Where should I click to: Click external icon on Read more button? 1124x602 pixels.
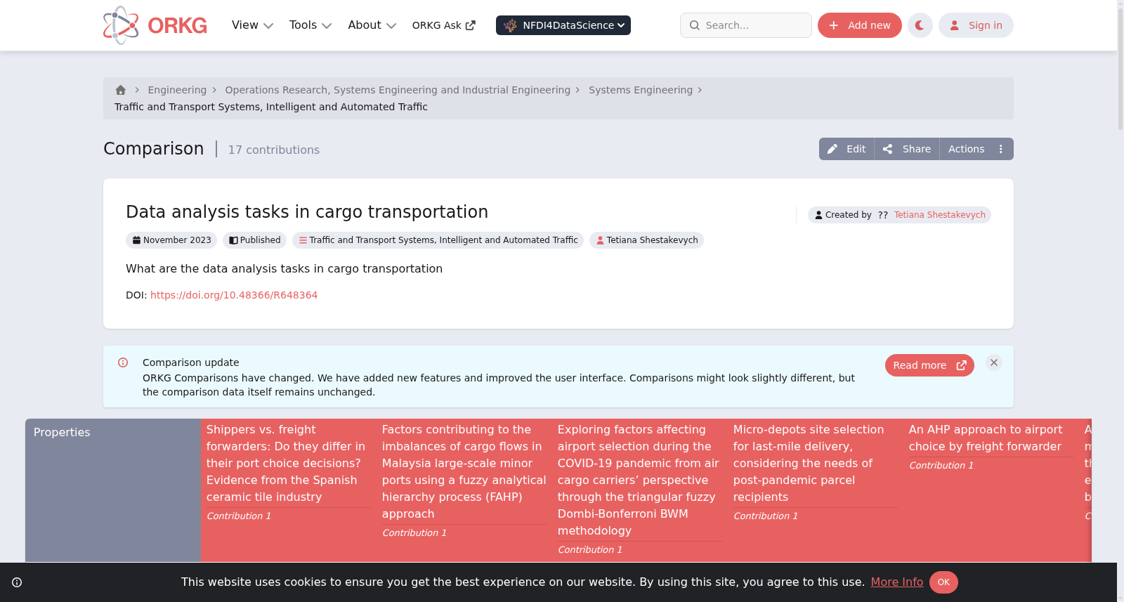pos(962,365)
